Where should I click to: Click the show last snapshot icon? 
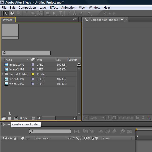[143, 118]
